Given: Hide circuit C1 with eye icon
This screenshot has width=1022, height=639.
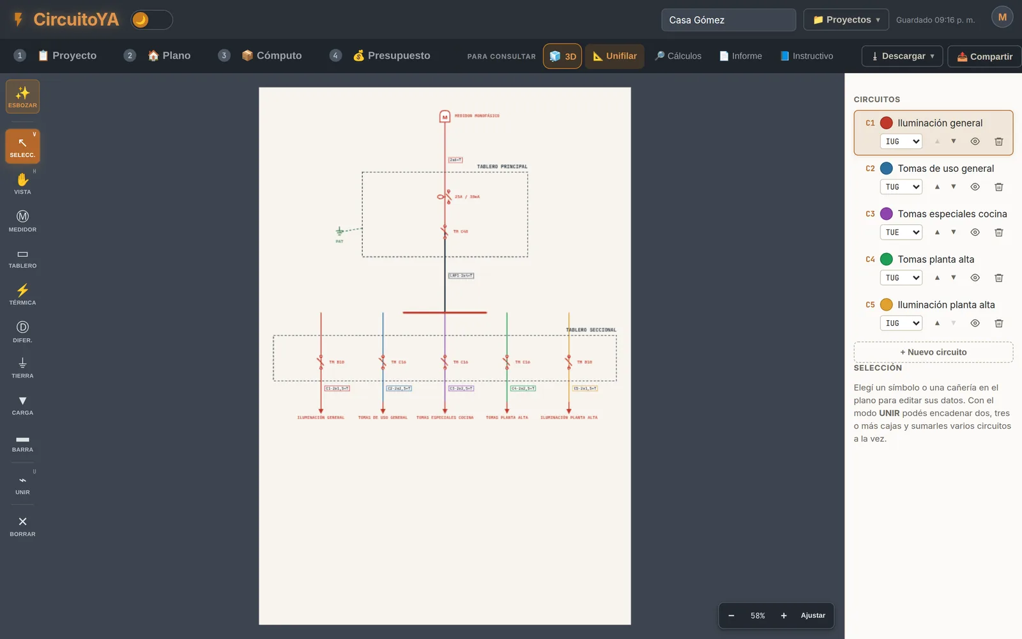Looking at the screenshot, I should point(975,141).
